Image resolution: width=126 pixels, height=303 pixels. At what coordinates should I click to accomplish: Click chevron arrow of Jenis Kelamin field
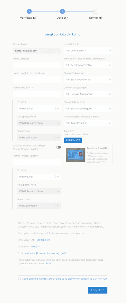110,51
